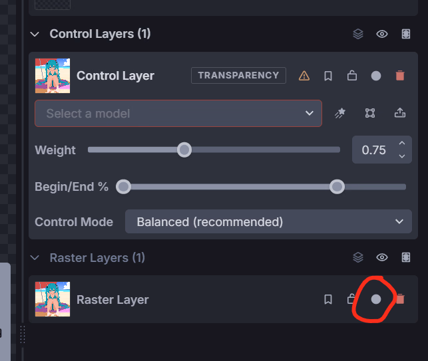The height and width of the screenshot is (361, 428).
Task: Toggle visibility of all Raster Layers
Action: click(382, 257)
